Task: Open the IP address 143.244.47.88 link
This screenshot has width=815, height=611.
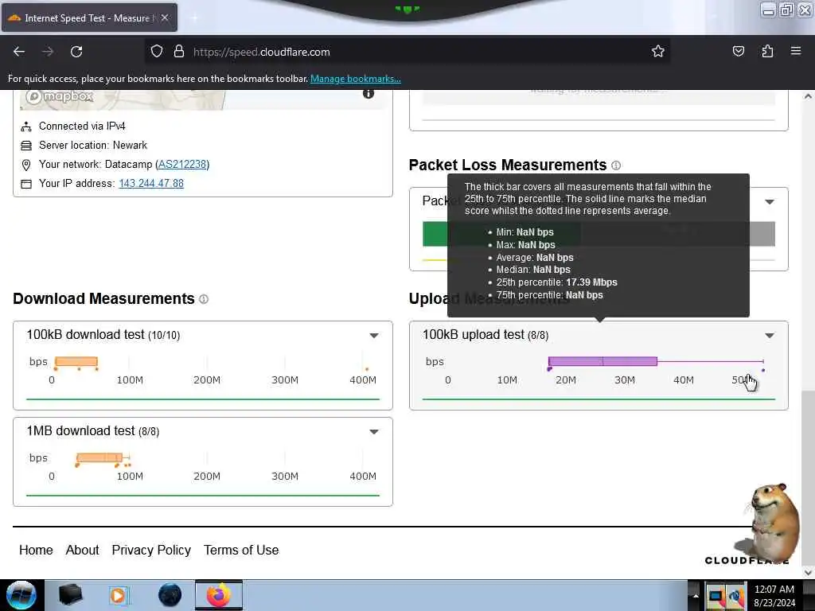Action: click(x=151, y=184)
